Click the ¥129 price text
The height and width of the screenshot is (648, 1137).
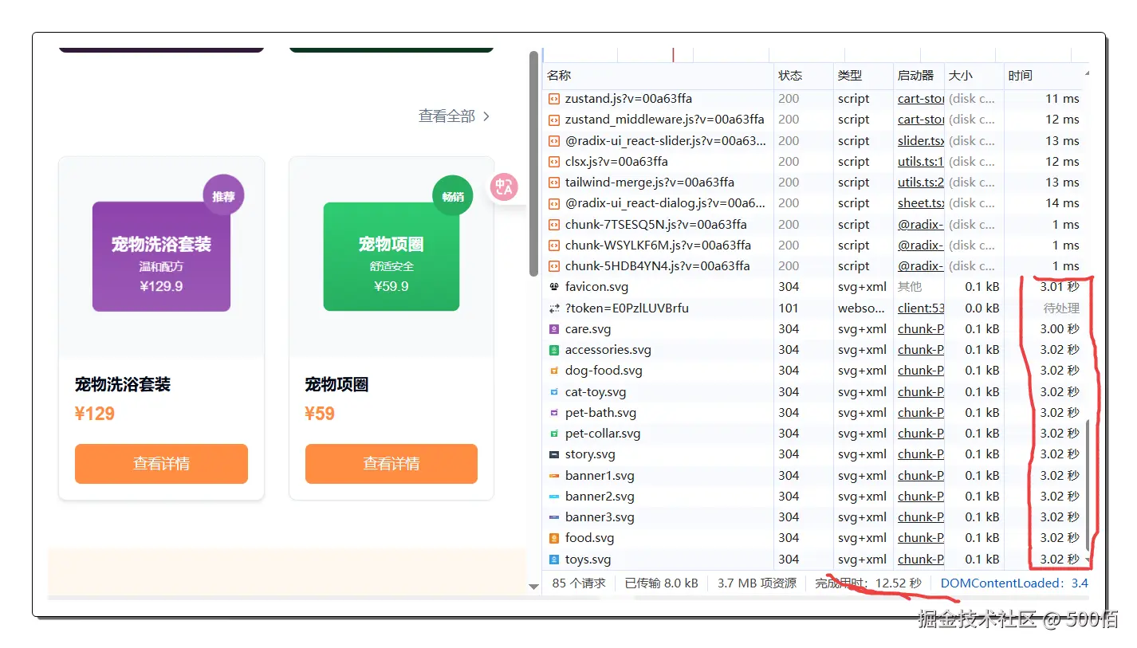coord(95,414)
